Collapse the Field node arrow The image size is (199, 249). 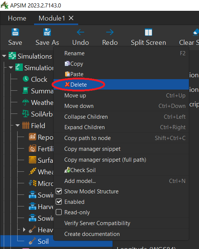tap(18, 125)
